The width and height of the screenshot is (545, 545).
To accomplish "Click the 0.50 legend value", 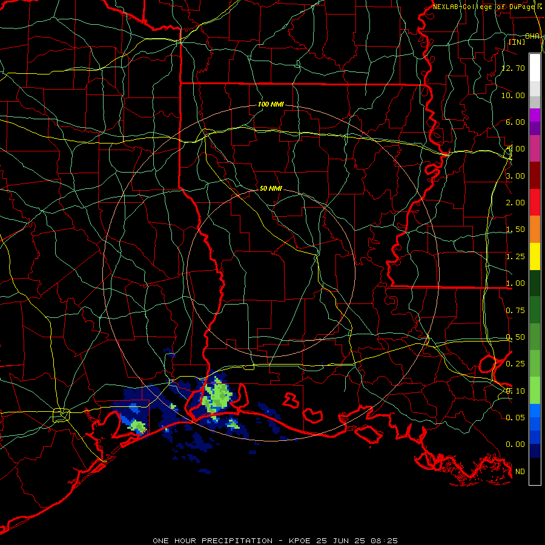I will pos(515,337).
